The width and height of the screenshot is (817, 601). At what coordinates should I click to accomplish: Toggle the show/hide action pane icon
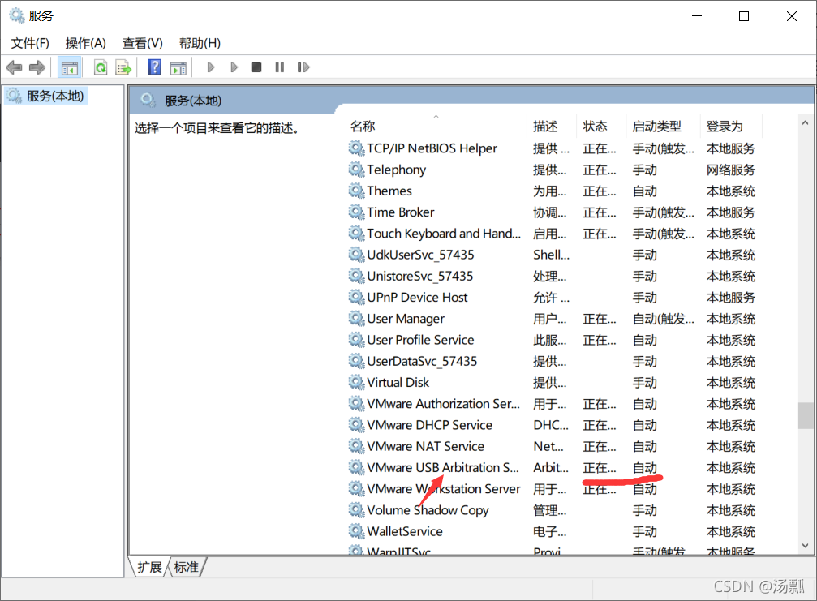[x=178, y=67]
